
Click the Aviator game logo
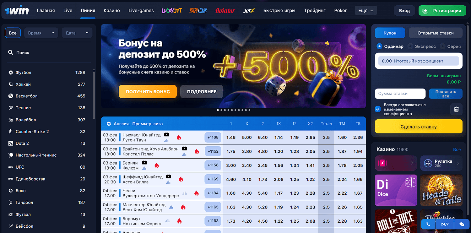(225, 11)
